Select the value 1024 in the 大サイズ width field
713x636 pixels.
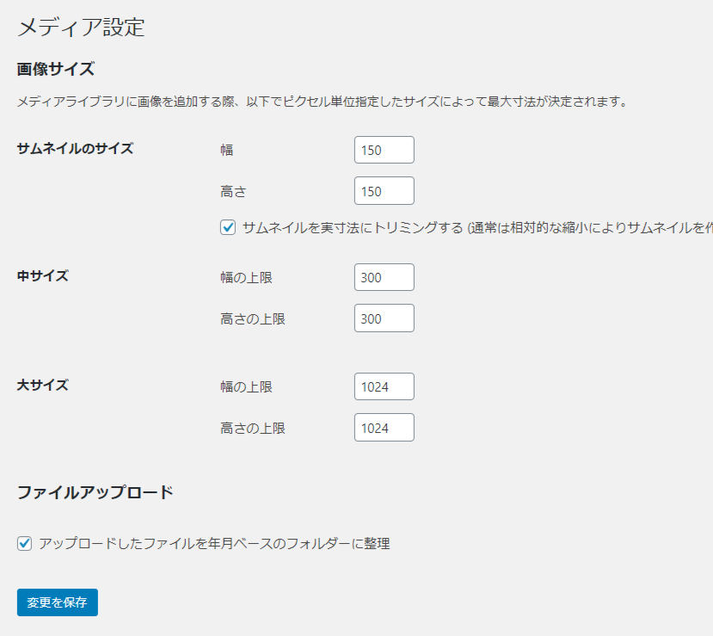coord(384,386)
